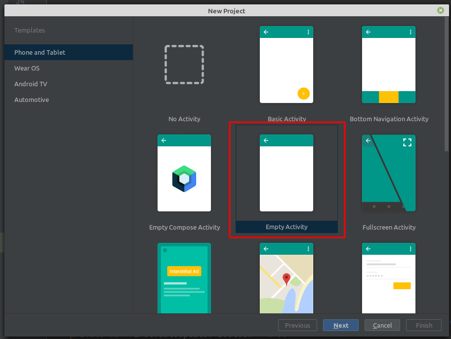Cancel the New Project wizard
Screen dimensions: 451x339
382,325
